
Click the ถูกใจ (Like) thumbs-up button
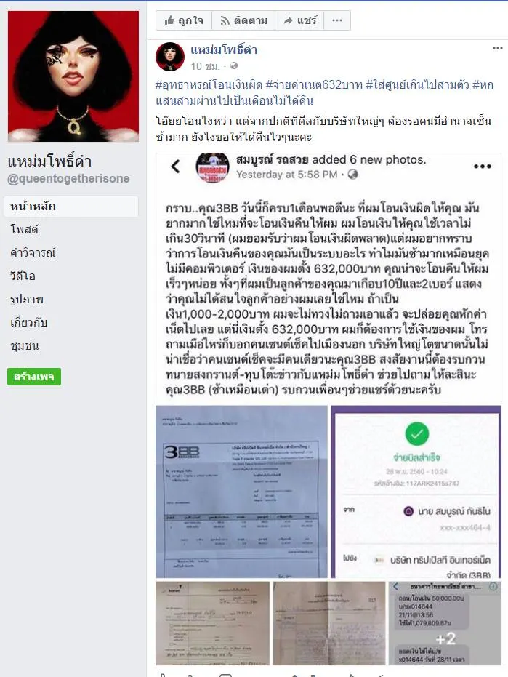[184, 20]
